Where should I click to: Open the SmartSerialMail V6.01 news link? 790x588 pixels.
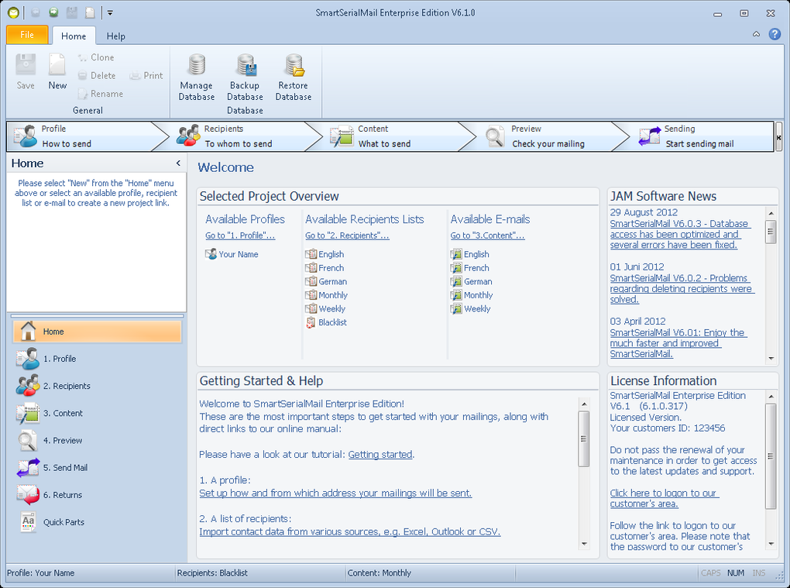tap(678, 343)
